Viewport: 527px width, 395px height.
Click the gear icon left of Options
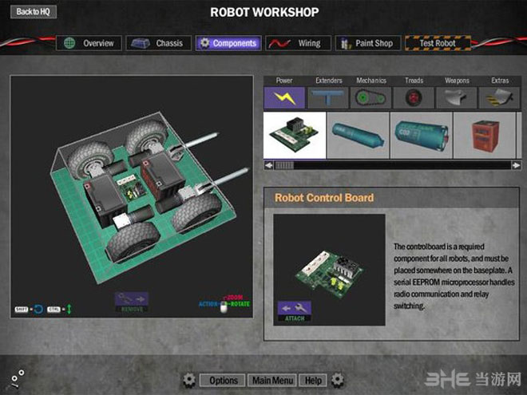coord(189,381)
